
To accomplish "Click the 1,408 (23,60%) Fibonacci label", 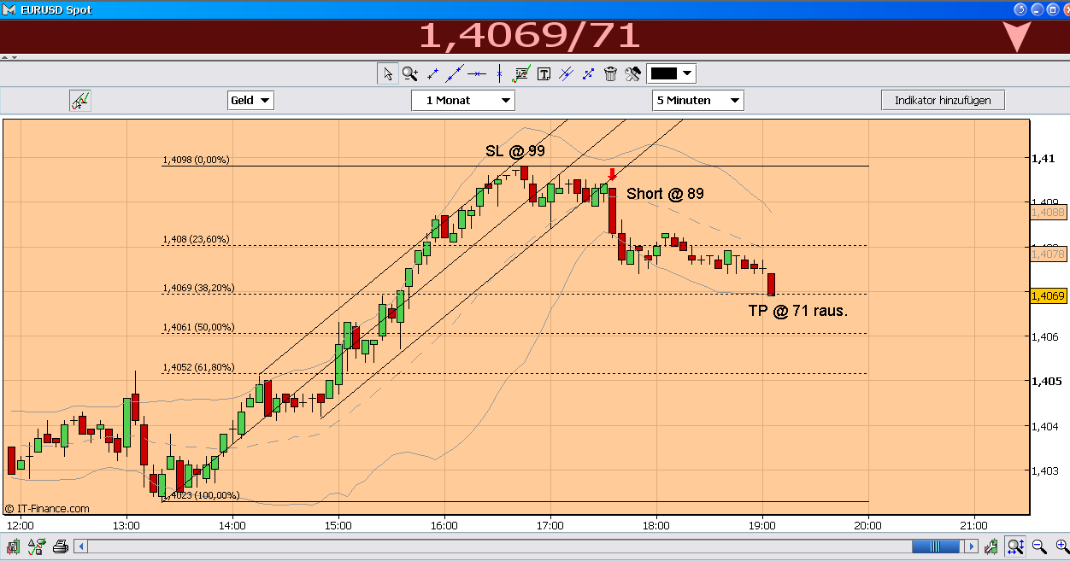I will [x=196, y=239].
